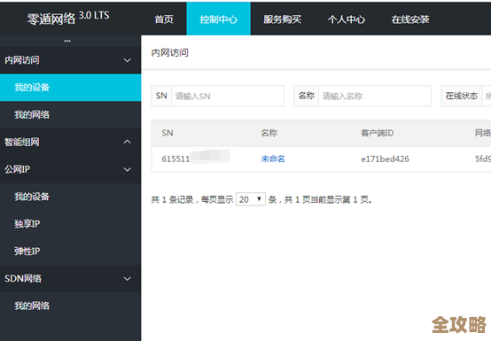Click the SDN网络 sidebar heading
491x341 pixels.
[x=23, y=279]
